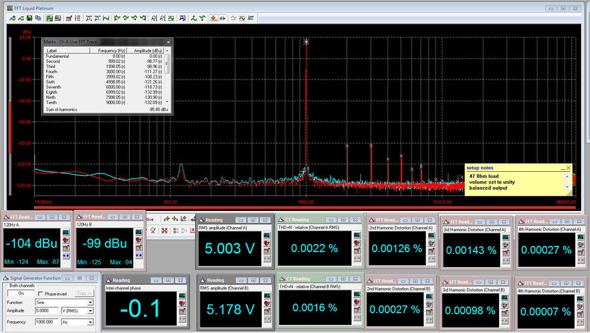Select the Fifth harmonic row

pyautogui.click(x=104, y=77)
